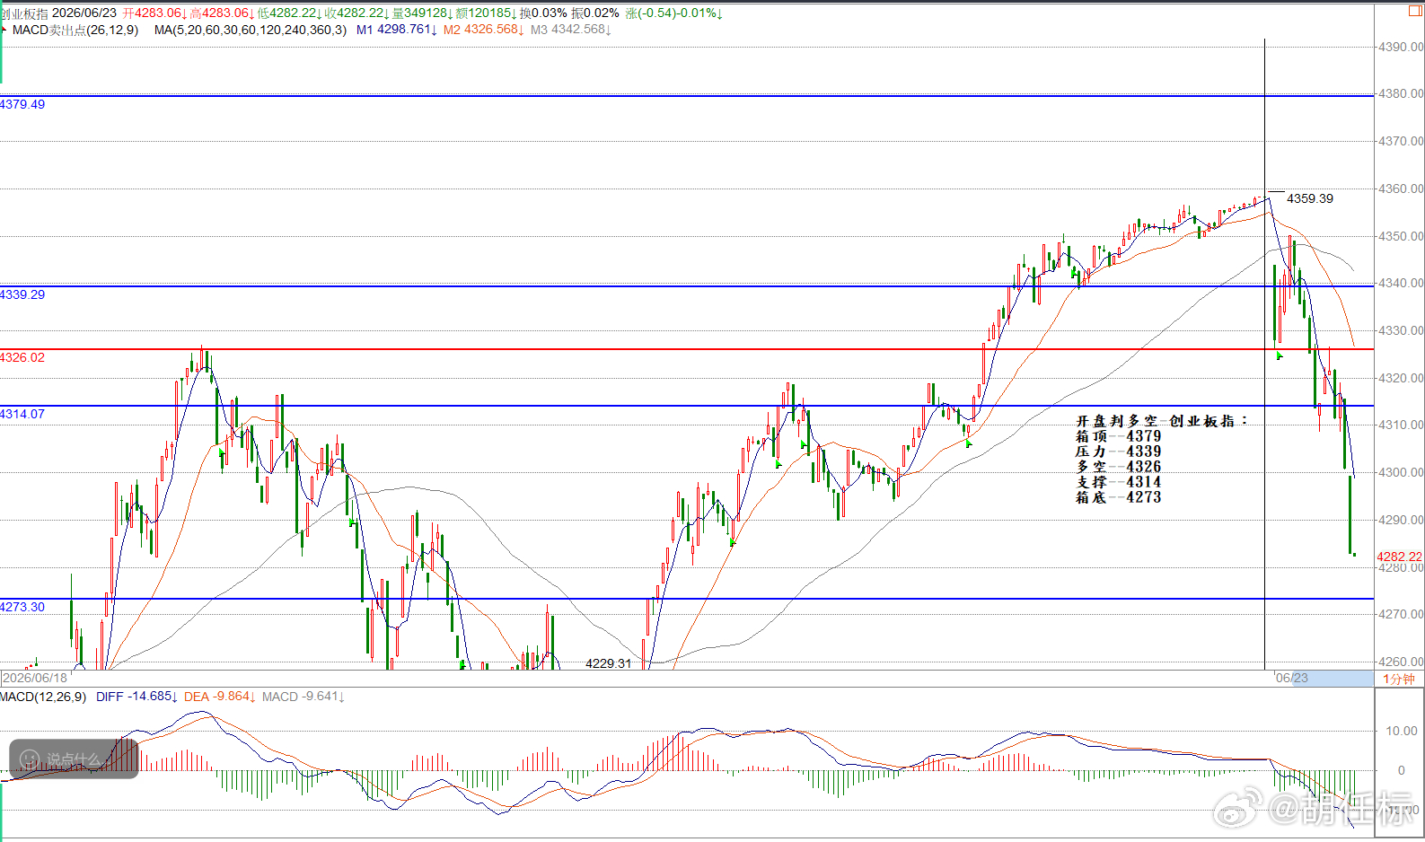Click the M3 4342.568 moving average value

click(x=571, y=30)
